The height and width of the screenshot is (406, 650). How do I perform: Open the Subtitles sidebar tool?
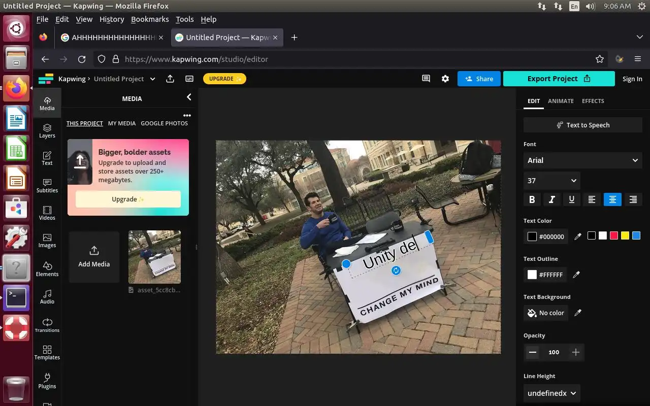[47, 185]
